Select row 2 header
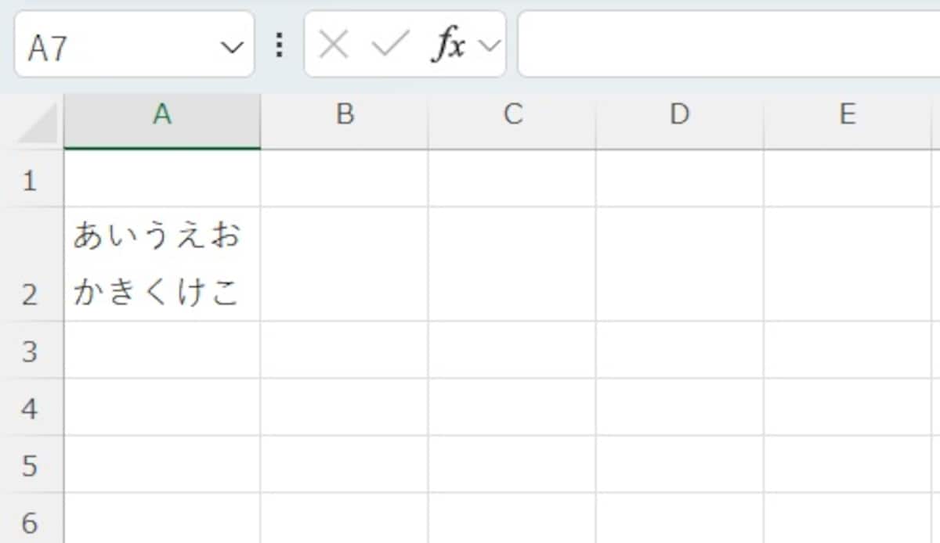 (31, 262)
